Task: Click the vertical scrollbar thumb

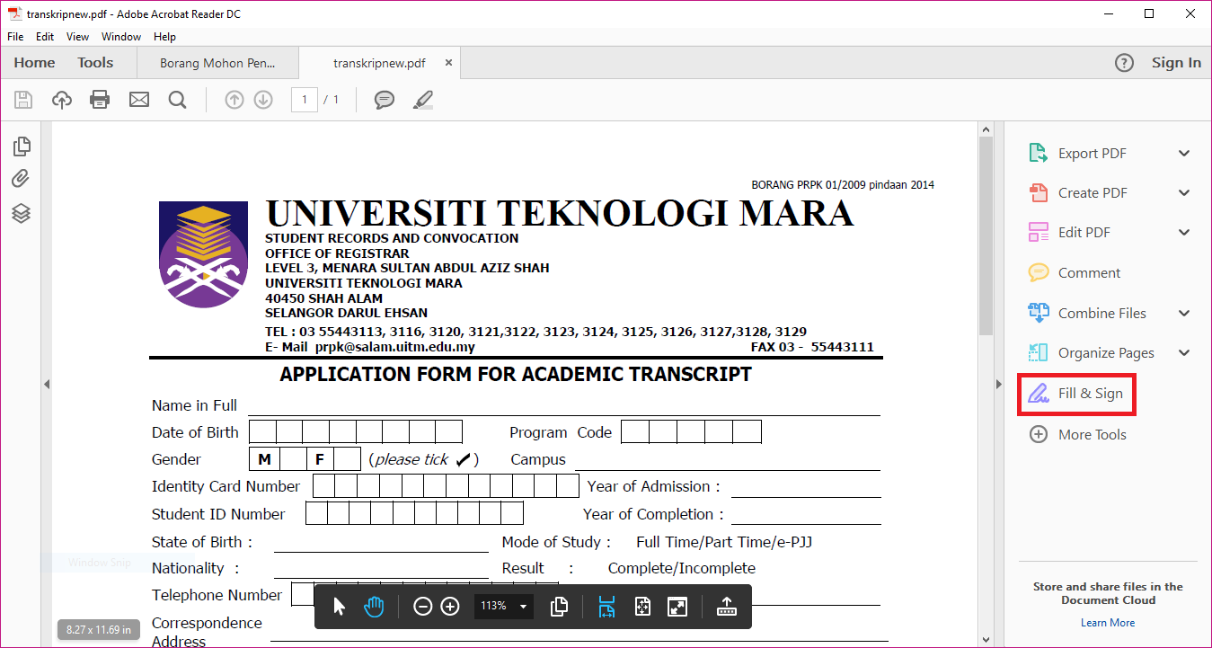Action: tap(986, 235)
